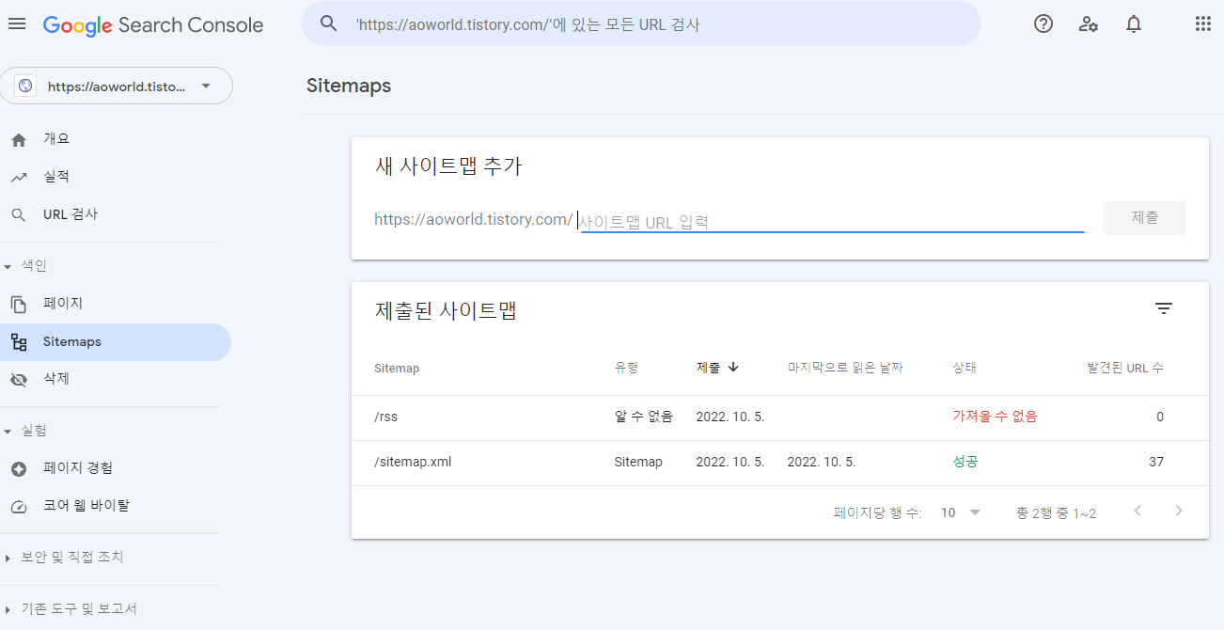Click the home icon next to 개요
Image resolution: width=1224 pixels, height=630 pixels.
pos(19,139)
